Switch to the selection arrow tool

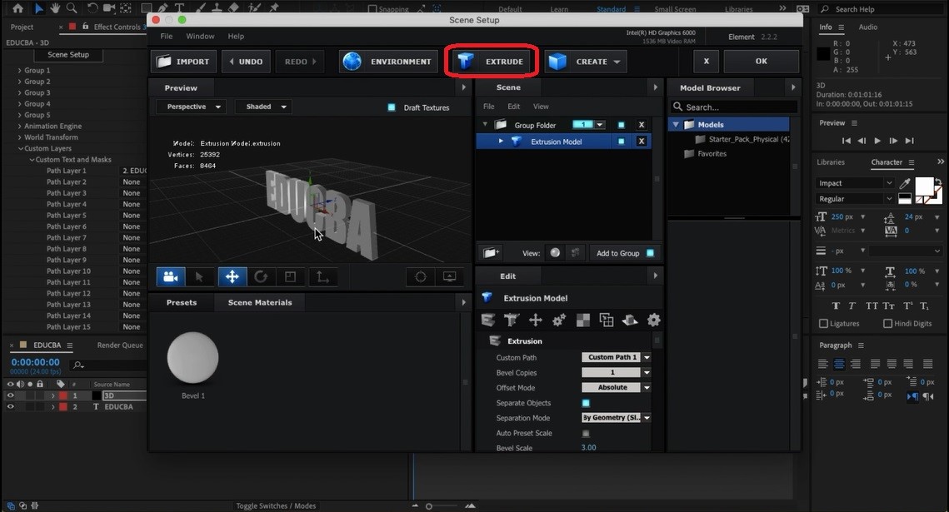(x=200, y=276)
